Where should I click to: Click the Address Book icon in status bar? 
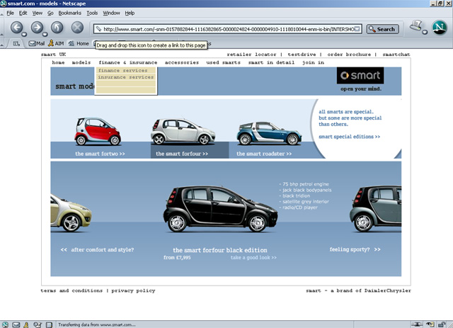49,325
